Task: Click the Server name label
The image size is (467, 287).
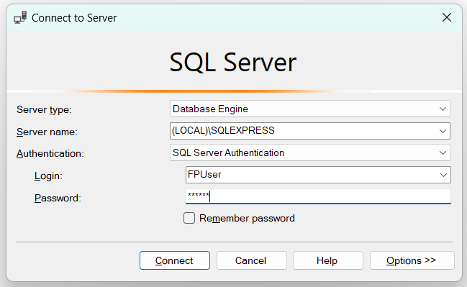Action: (x=47, y=132)
